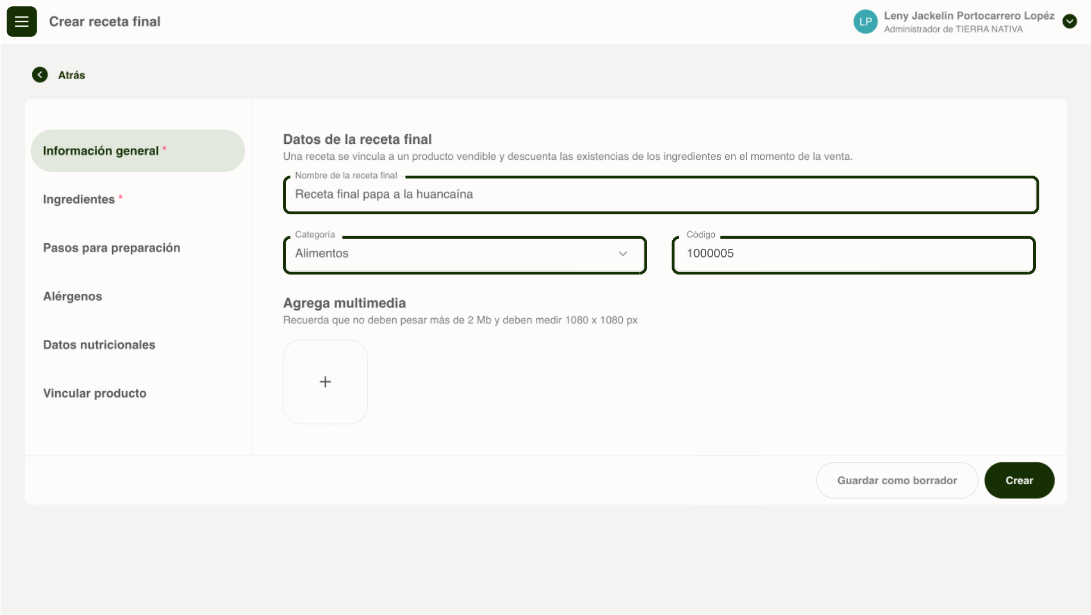Viewport: 1091px width, 615px height.
Task: Open Pasos para preparación section
Action: [112, 248]
